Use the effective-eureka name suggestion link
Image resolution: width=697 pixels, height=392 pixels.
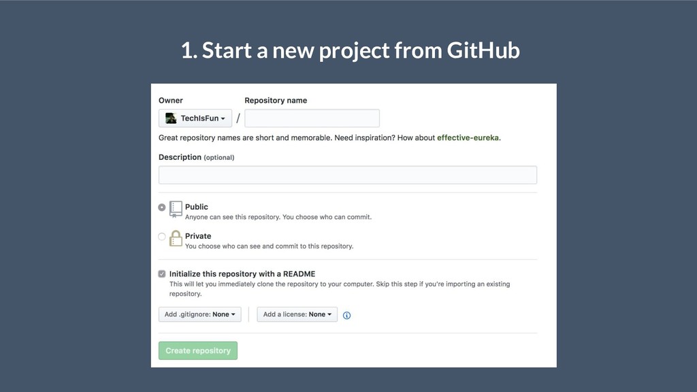[468, 137]
